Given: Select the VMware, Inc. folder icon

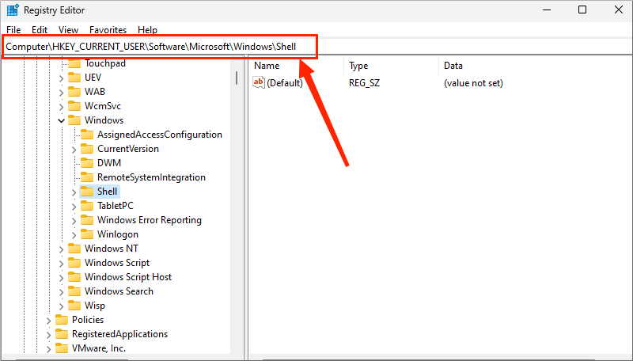Looking at the screenshot, I should click(x=62, y=348).
